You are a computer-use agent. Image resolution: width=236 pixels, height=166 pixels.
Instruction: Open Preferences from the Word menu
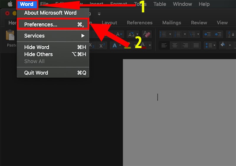(53, 24)
